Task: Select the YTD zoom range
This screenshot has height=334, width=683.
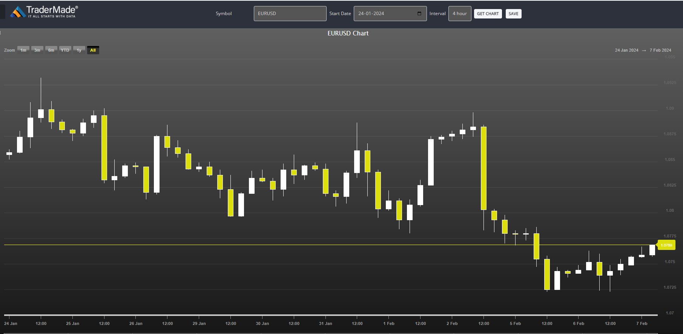Action: (65, 50)
